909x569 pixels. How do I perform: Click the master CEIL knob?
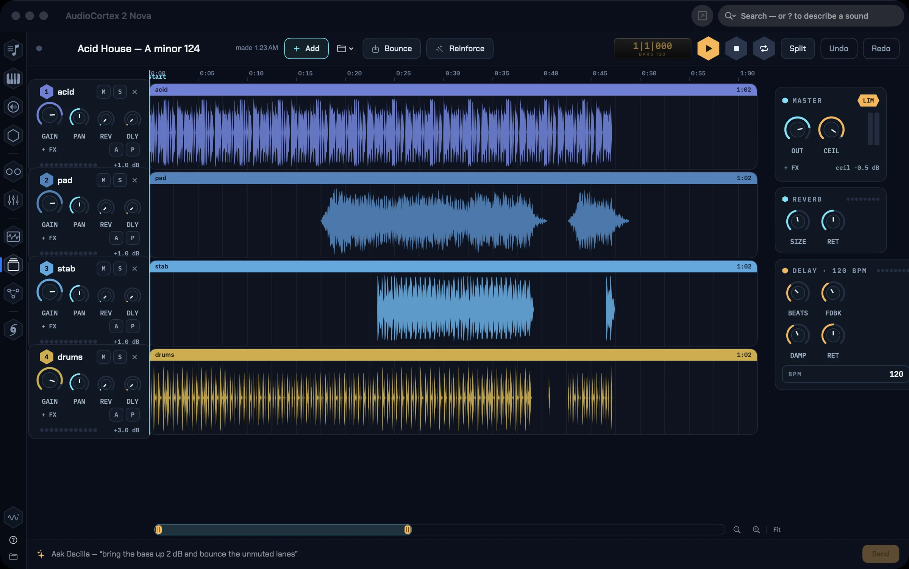(x=831, y=130)
